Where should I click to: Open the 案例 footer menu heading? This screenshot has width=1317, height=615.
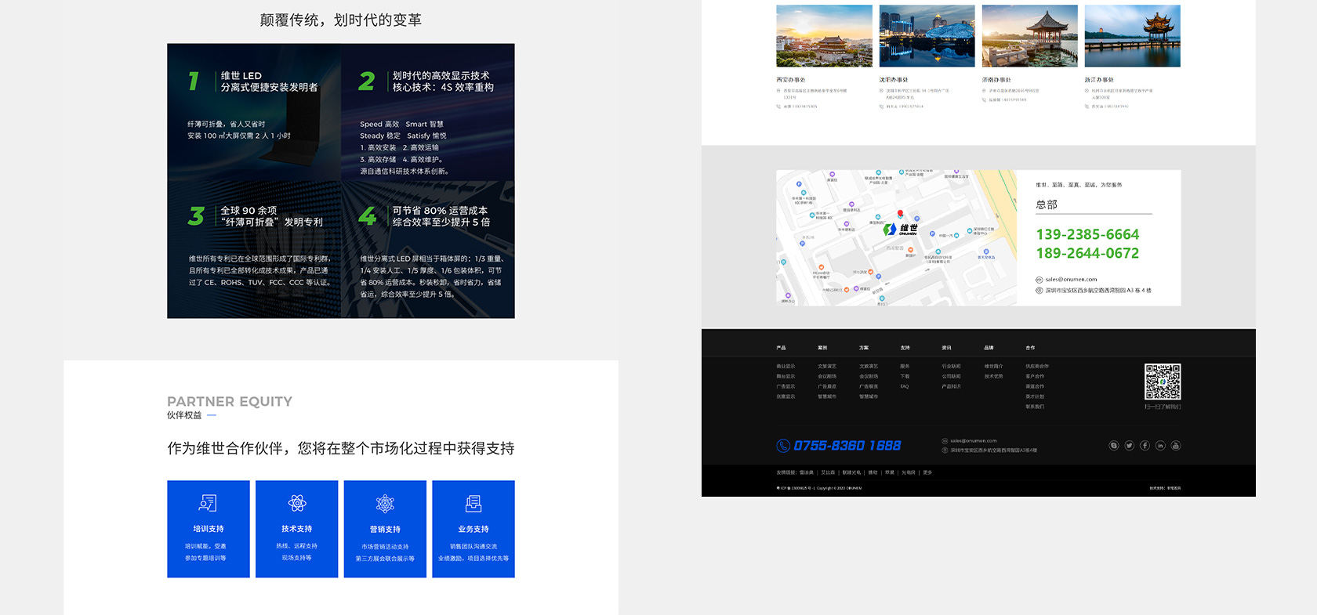[822, 348]
